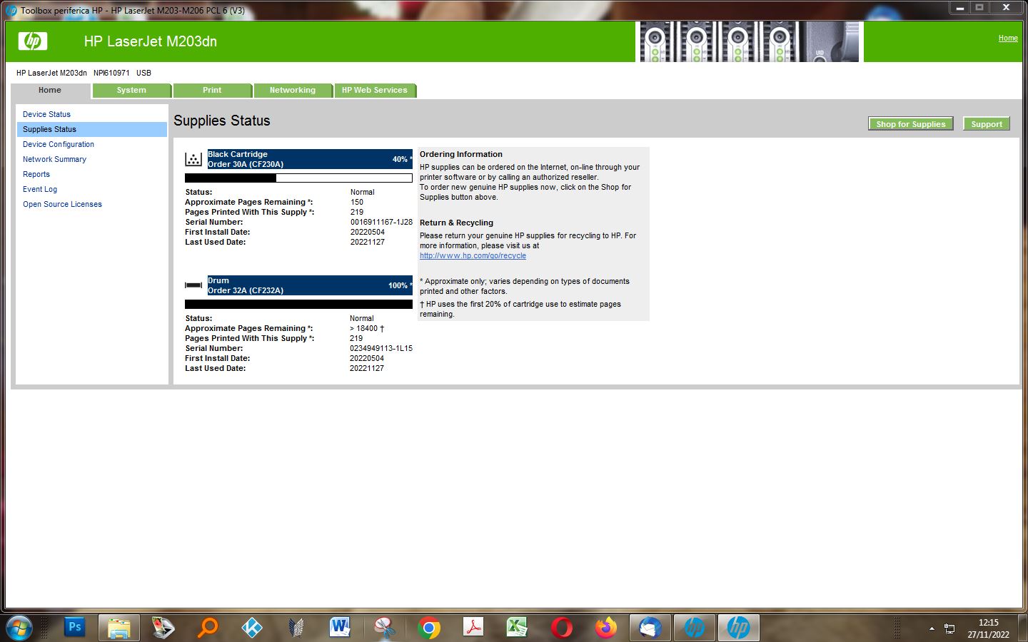Click the Drum 100% level bar

tap(298, 305)
